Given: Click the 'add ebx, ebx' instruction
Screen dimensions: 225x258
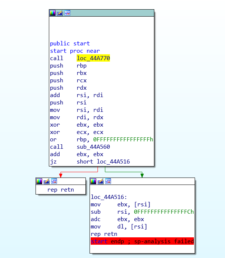Looking at the screenshot, I should [77, 154].
